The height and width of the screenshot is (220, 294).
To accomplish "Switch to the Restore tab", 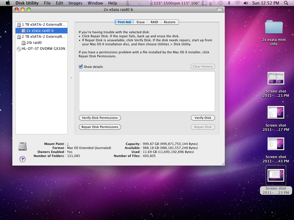I will pyautogui.click(x=170, y=22).
